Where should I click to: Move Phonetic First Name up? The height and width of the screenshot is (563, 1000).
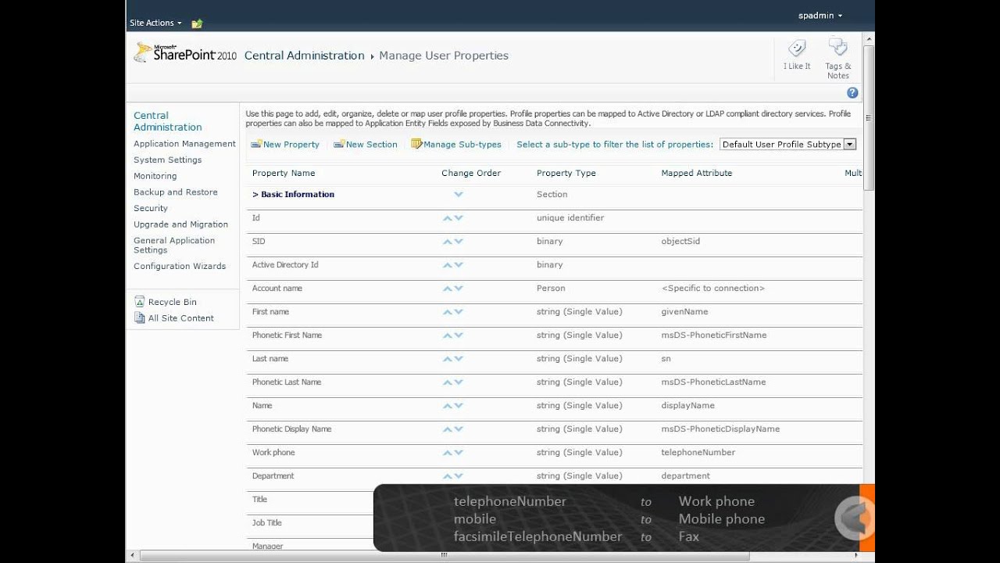point(448,335)
